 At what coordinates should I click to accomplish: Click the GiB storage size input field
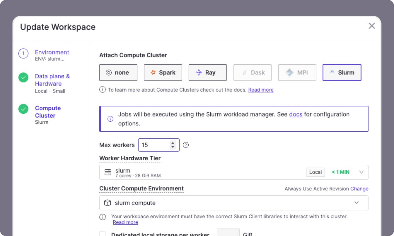coord(228,233)
